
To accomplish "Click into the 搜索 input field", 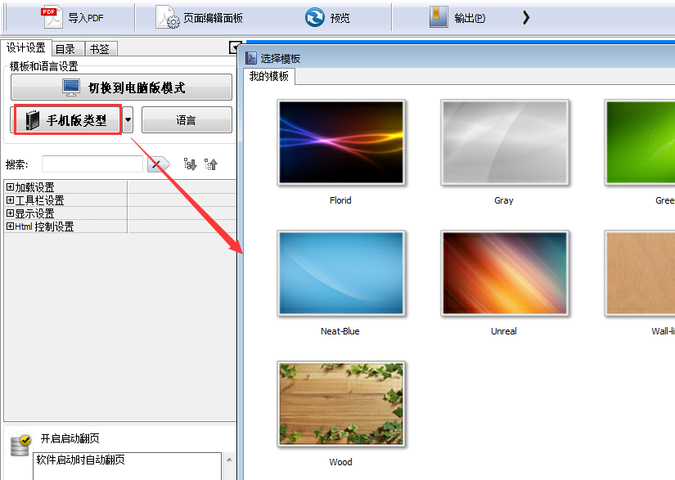I will coord(92,164).
